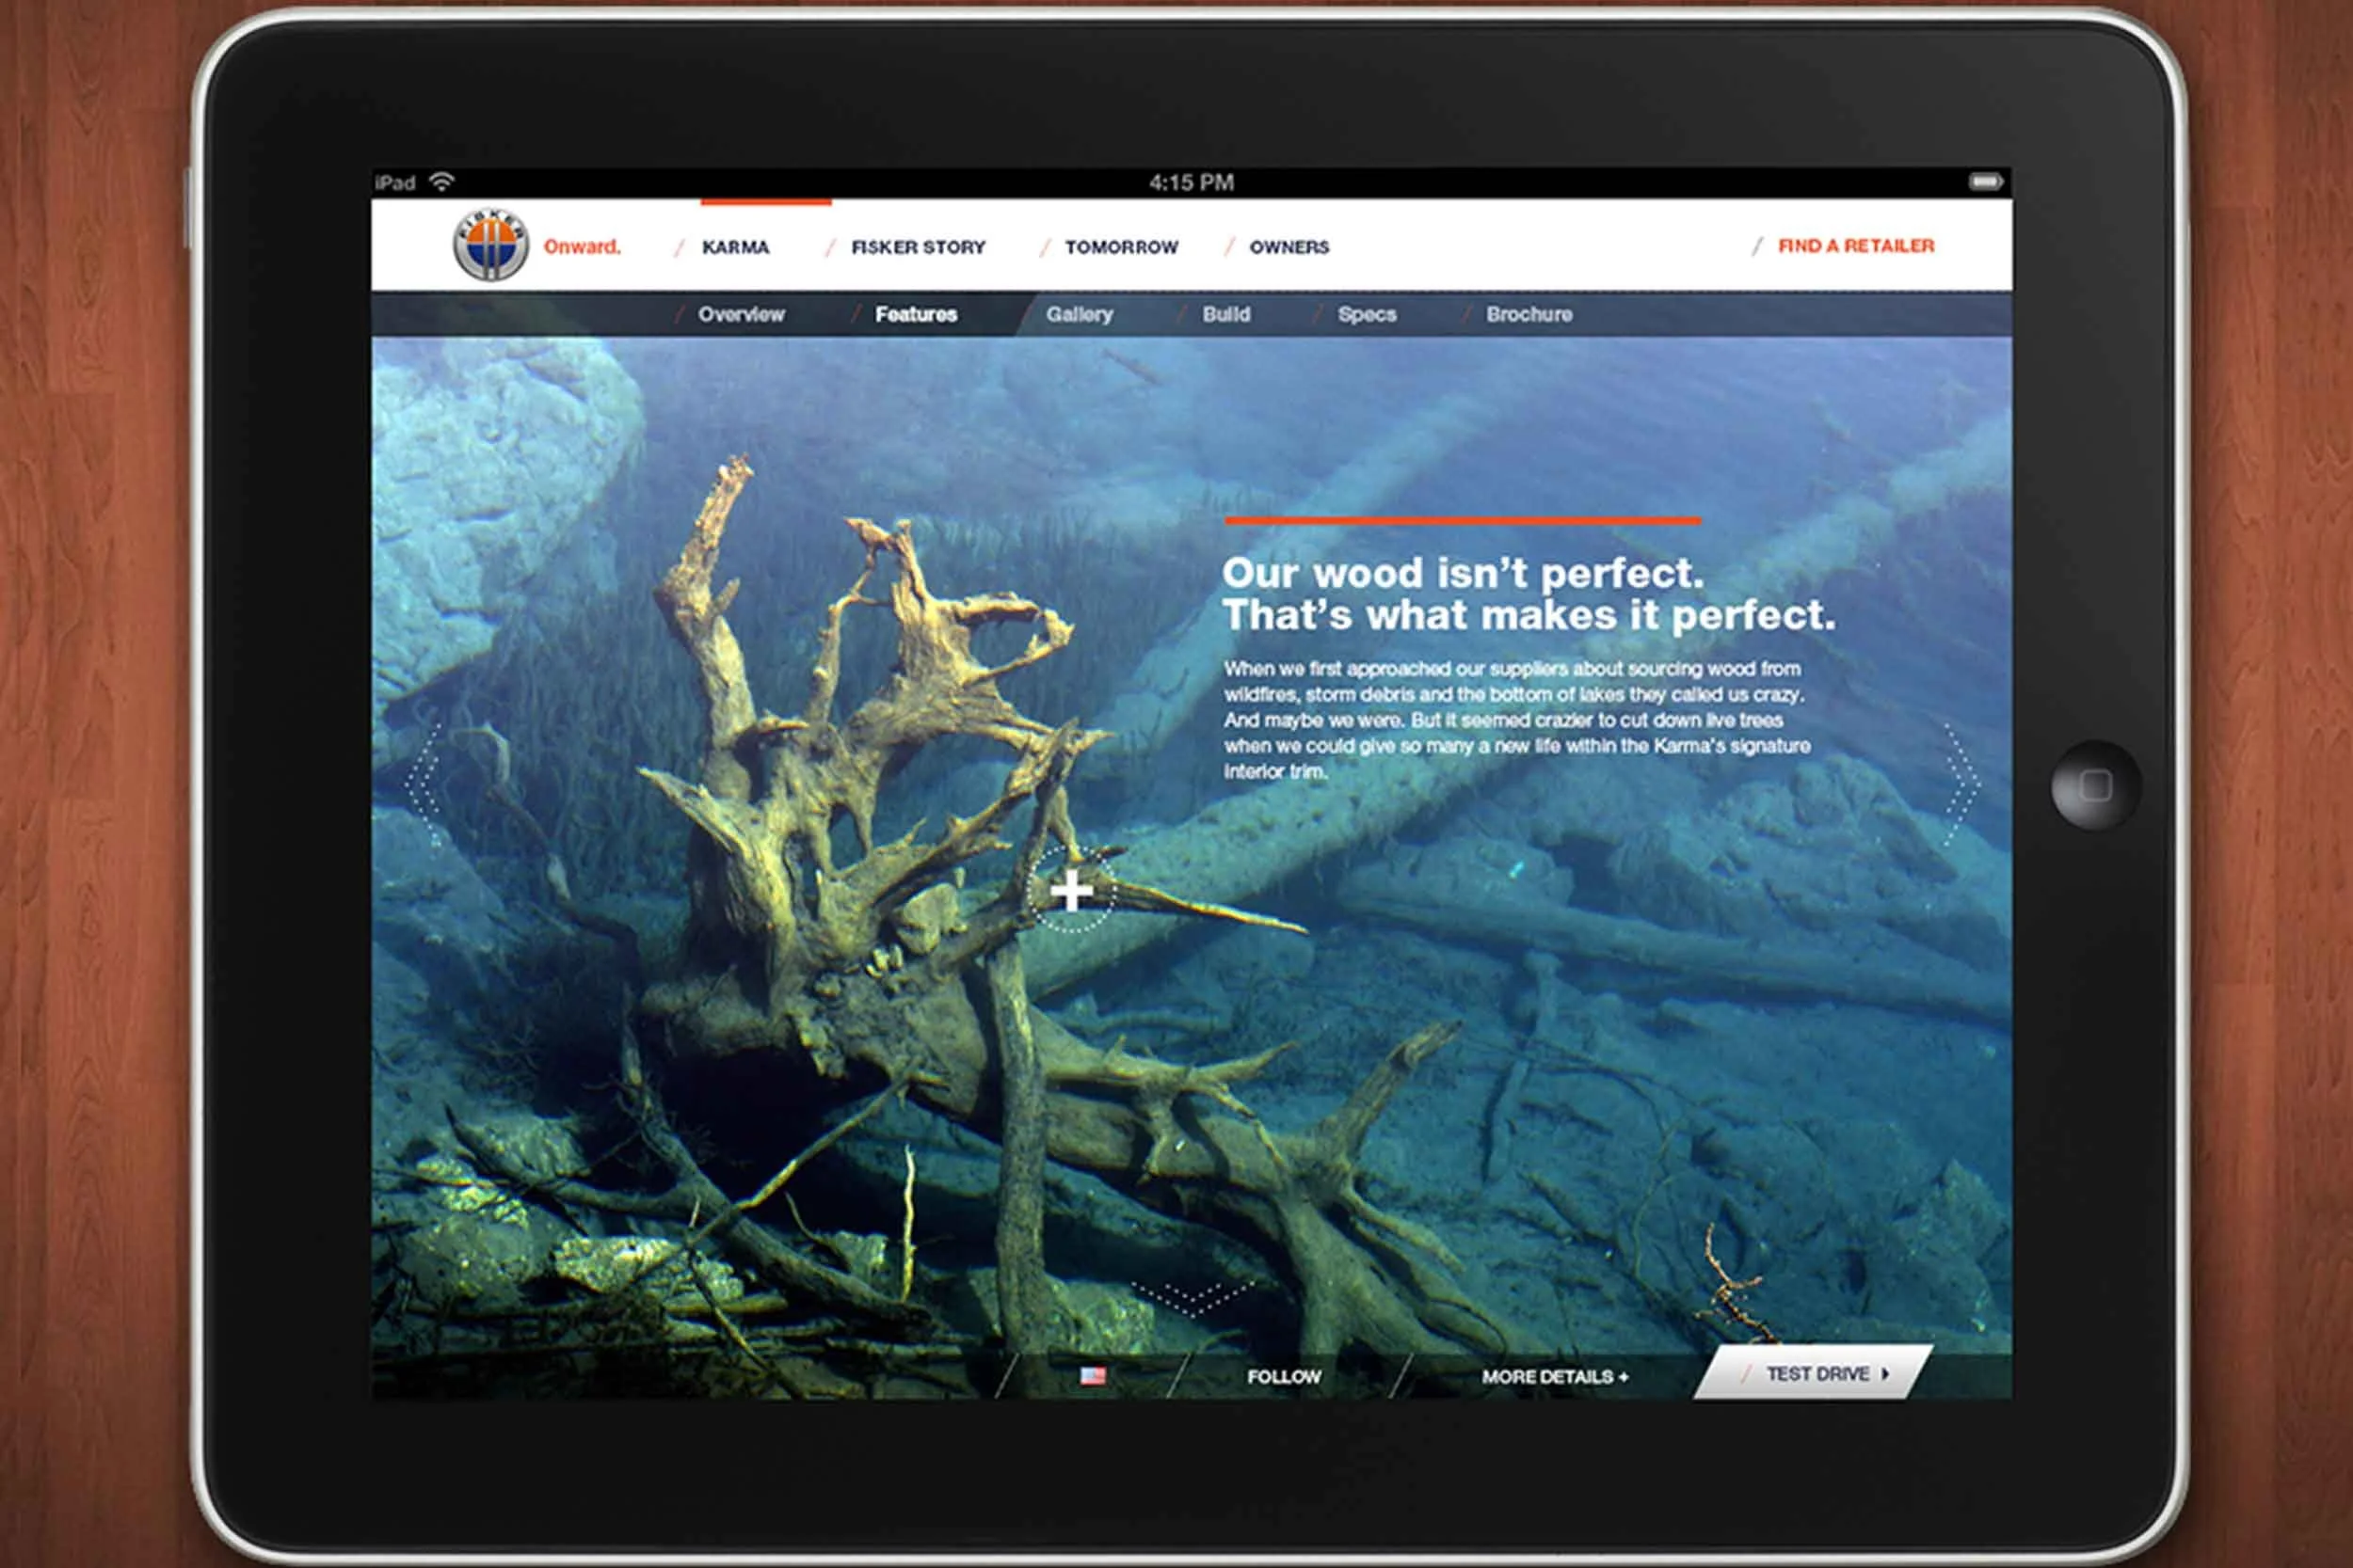Click the FOLLOW link
Image resolution: width=2353 pixels, height=1568 pixels.
1284,1377
